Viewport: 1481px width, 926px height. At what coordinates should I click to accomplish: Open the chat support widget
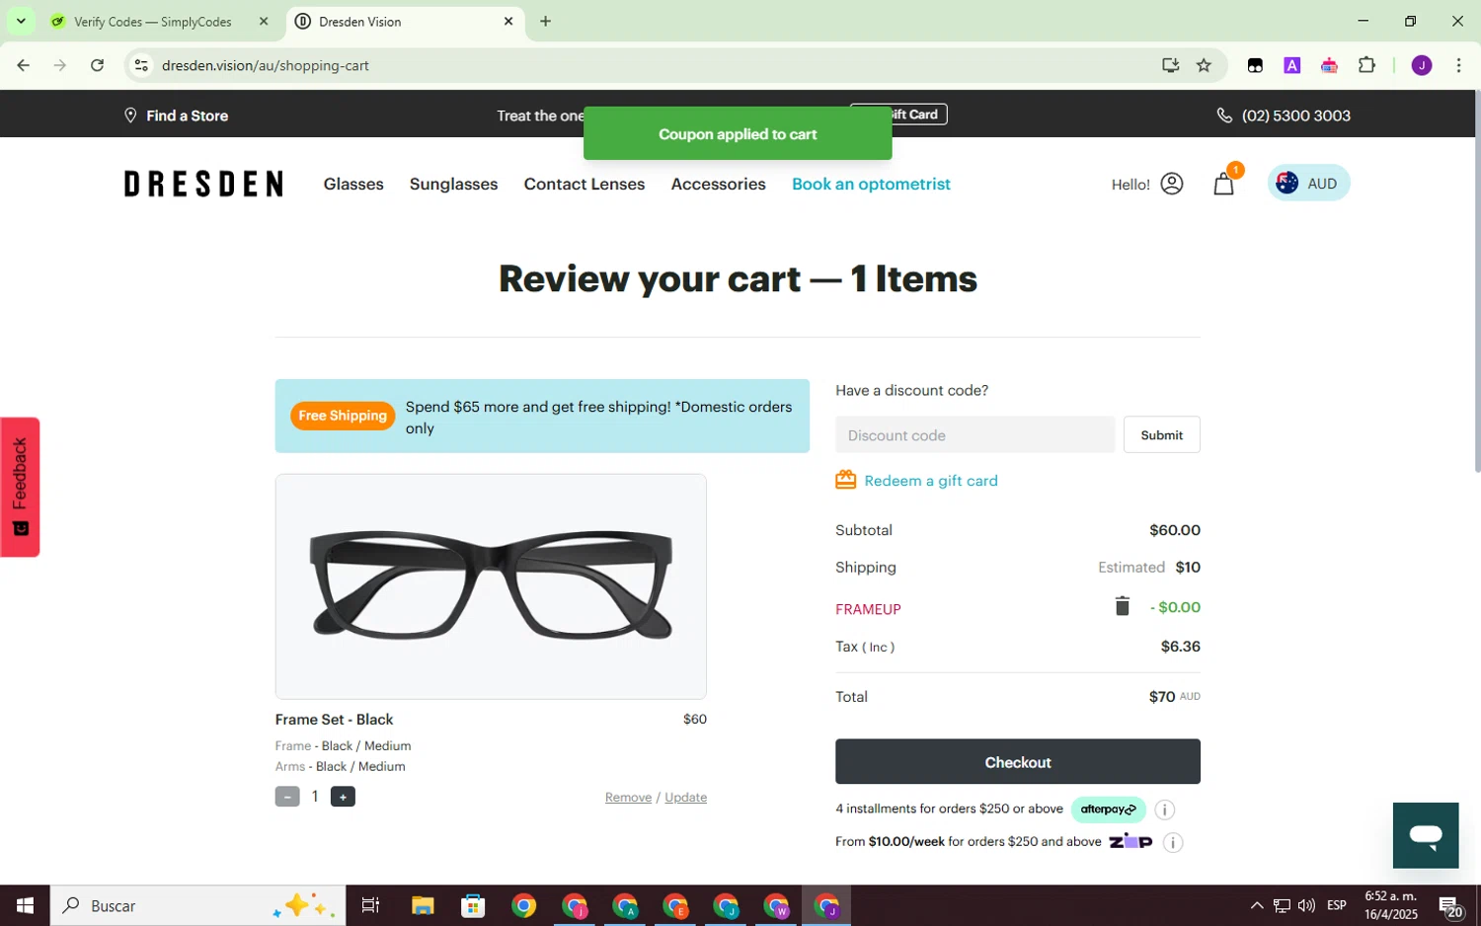(1425, 835)
